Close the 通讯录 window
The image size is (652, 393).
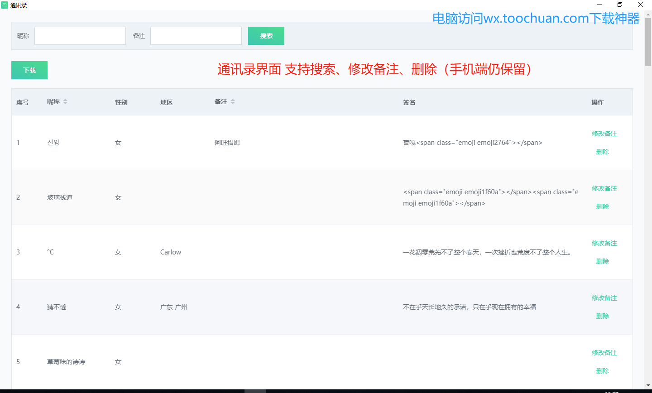click(641, 5)
